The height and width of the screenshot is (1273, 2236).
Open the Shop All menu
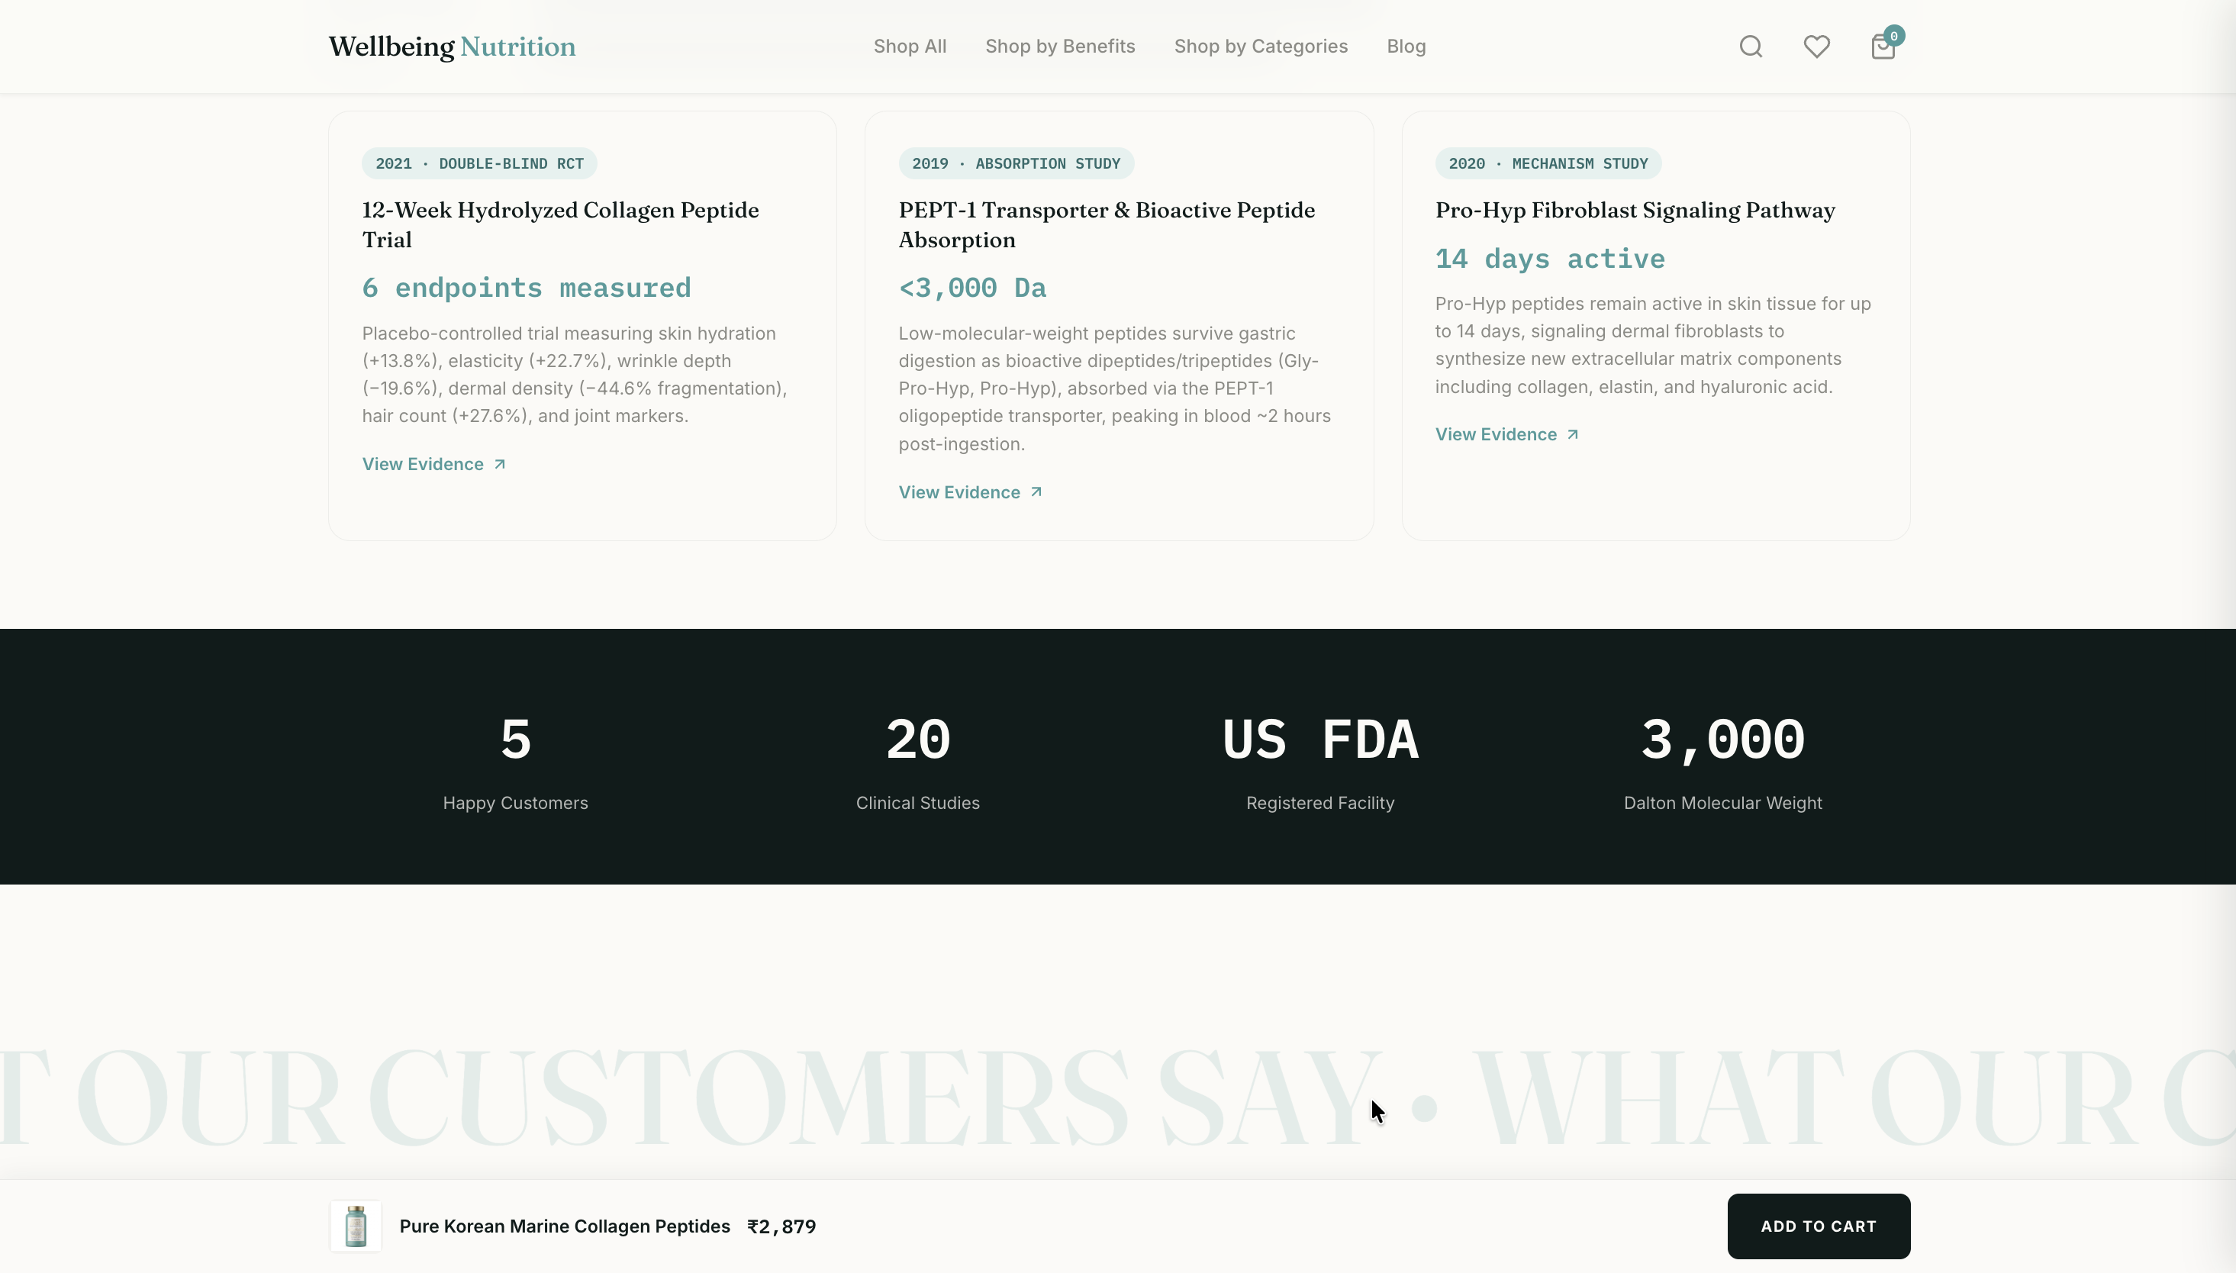click(x=910, y=47)
